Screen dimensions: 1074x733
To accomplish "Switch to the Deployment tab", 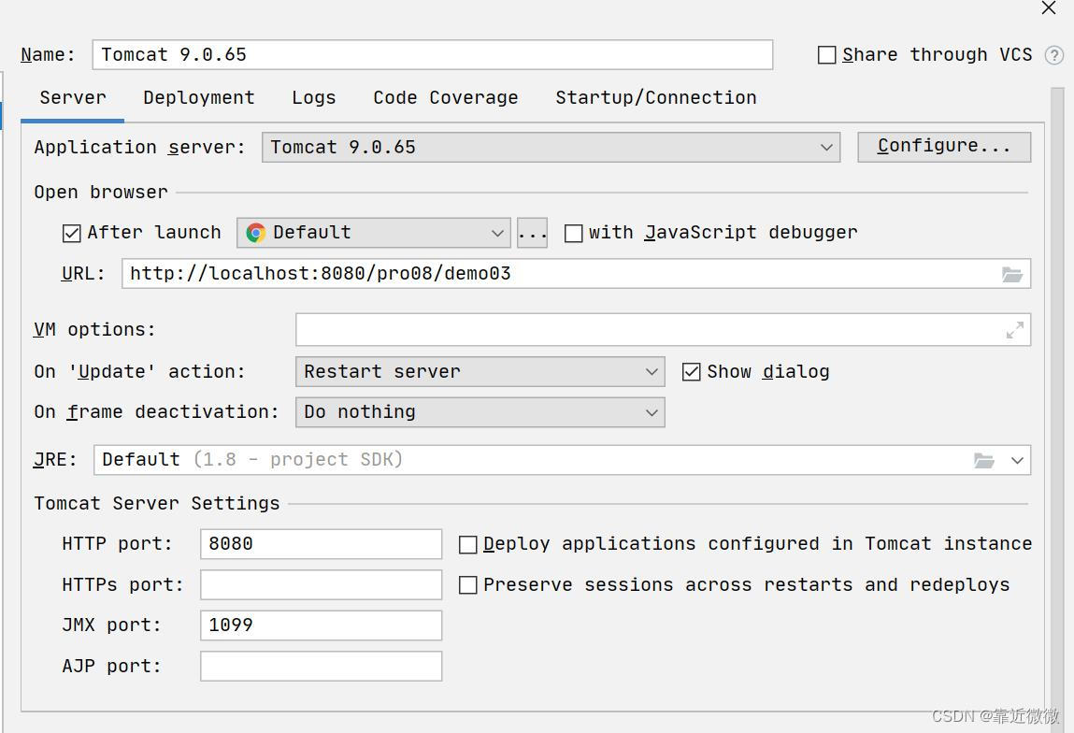I will pos(199,98).
